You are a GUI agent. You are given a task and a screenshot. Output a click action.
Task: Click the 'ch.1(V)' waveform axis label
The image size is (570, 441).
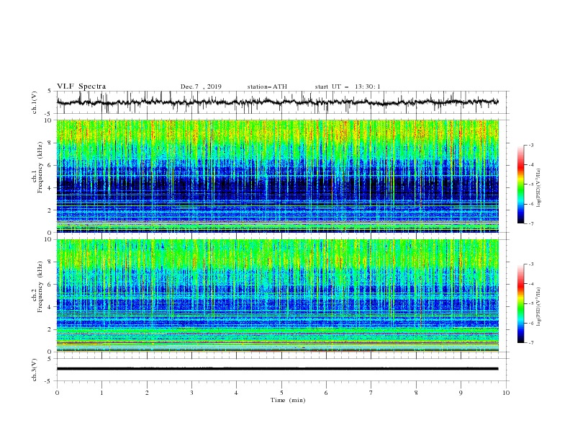point(35,102)
